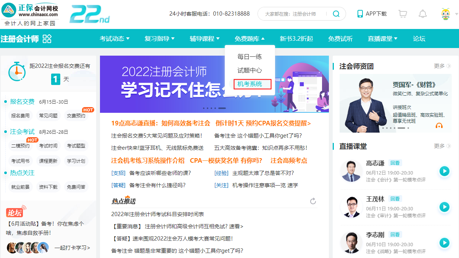Play 王茂林 live class replay
459x258 pixels.
tap(444, 207)
